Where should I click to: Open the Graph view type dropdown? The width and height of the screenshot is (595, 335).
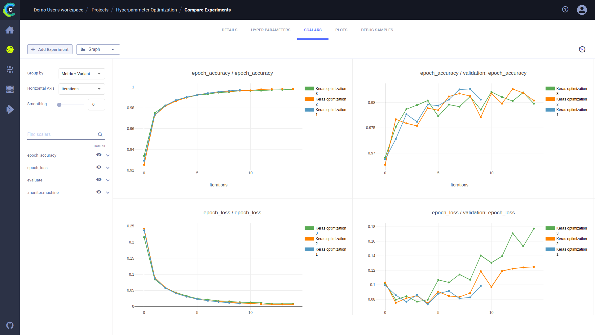(98, 49)
